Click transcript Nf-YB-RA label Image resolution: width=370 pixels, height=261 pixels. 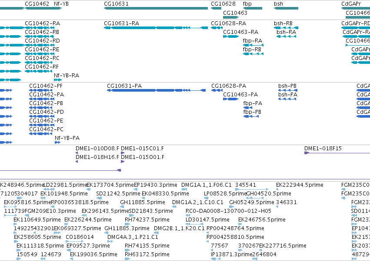pos(67,76)
